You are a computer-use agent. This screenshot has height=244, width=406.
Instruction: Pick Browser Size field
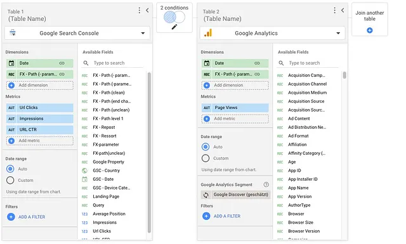click(x=301, y=222)
